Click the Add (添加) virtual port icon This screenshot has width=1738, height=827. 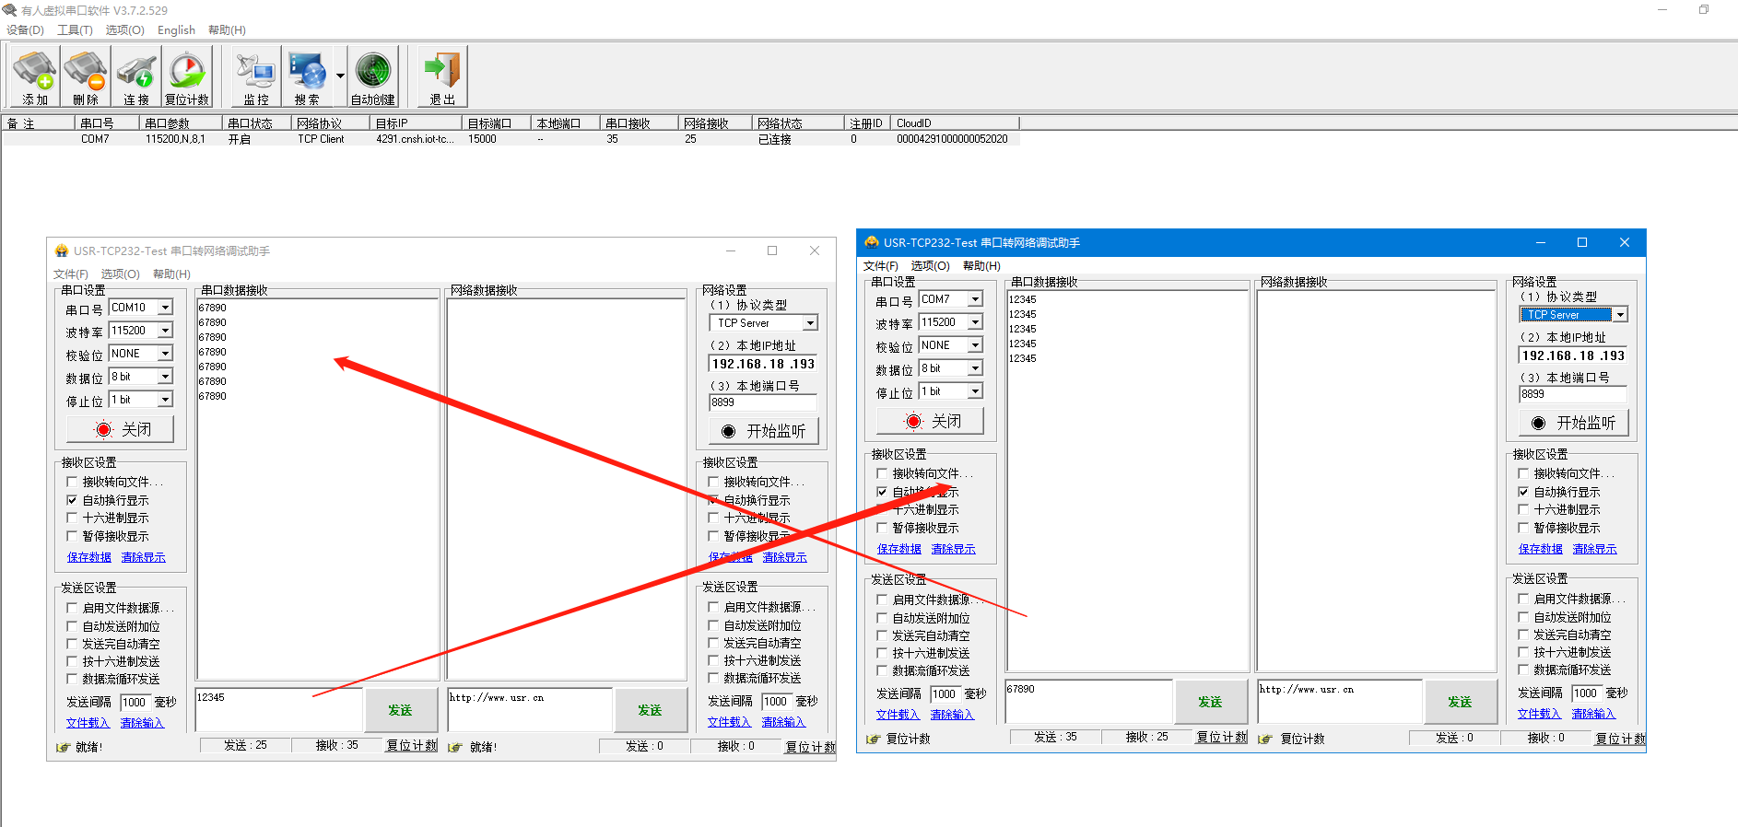coord(35,77)
